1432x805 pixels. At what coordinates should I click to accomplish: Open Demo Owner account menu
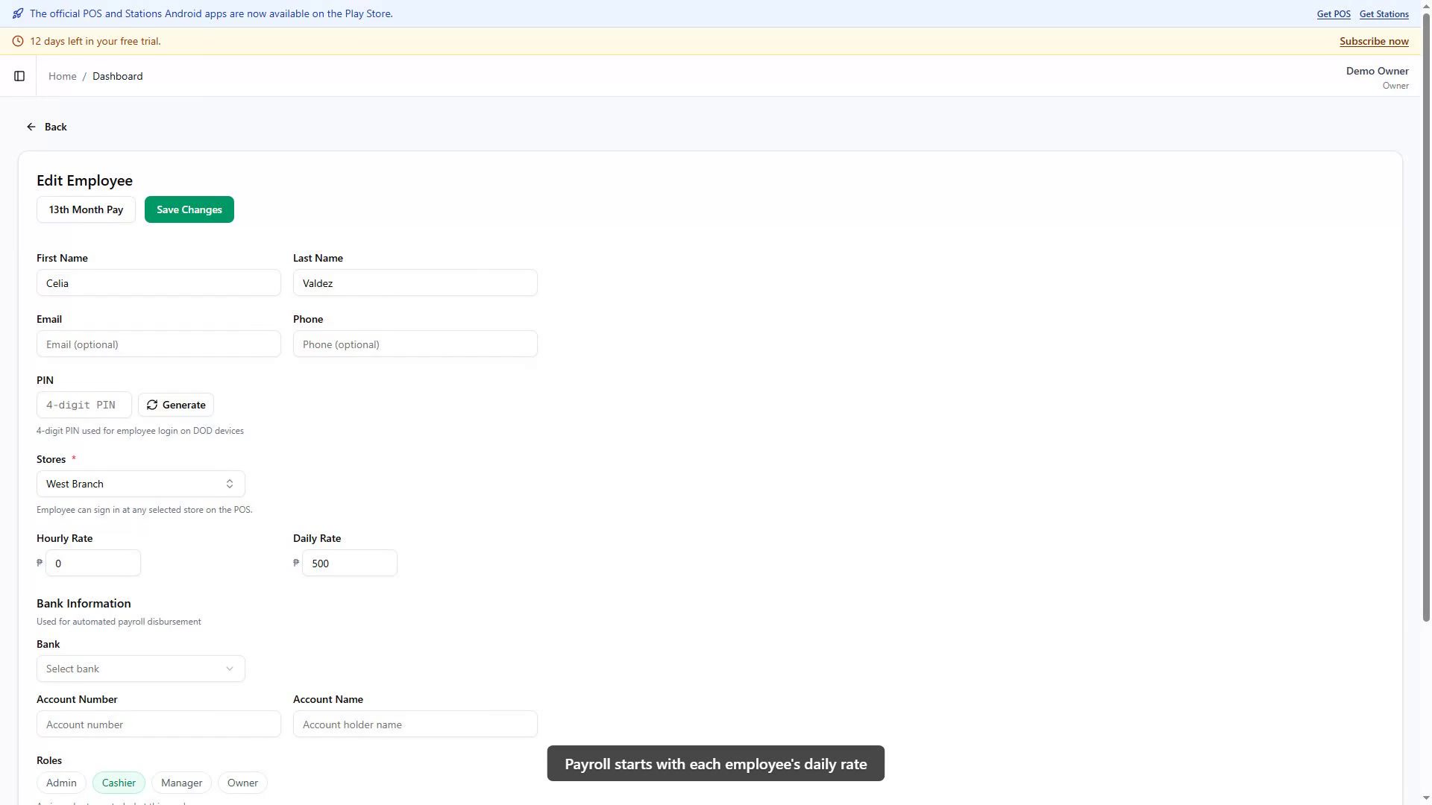(x=1377, y=77)
